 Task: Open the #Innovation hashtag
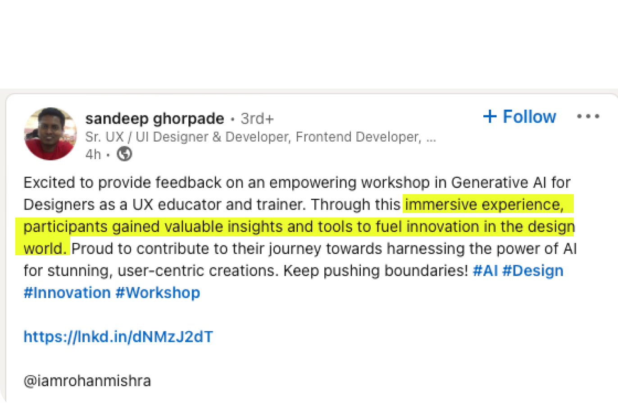[x=67, y=293]
